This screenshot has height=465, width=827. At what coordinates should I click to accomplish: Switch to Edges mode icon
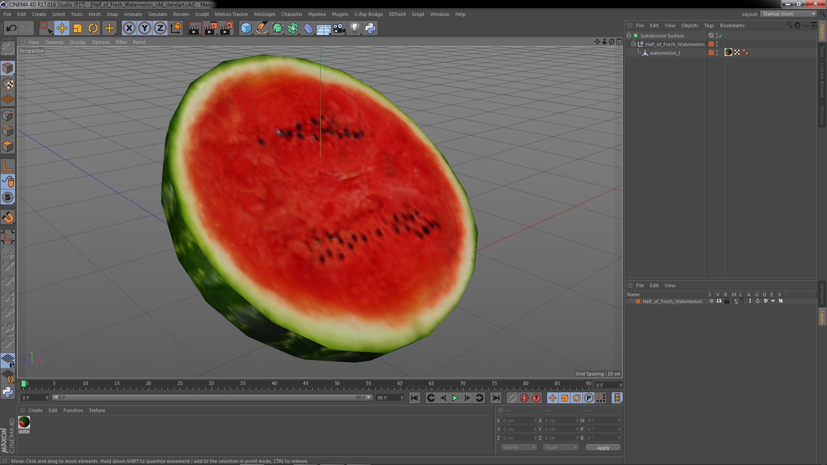(8, 131)
